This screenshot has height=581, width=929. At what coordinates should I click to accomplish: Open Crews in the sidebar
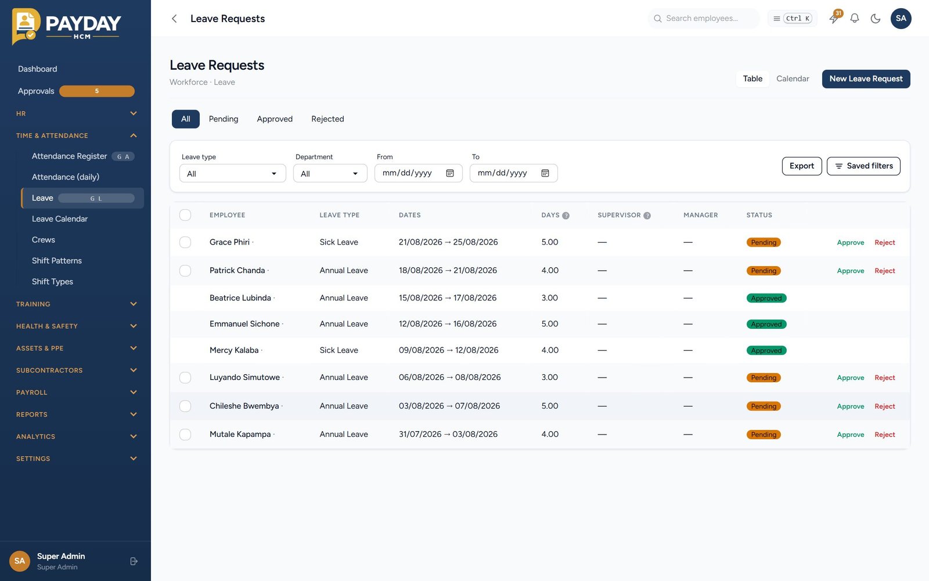(82, 240)
